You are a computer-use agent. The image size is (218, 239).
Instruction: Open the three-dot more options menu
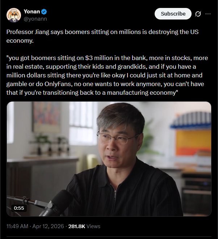[208, 14]
